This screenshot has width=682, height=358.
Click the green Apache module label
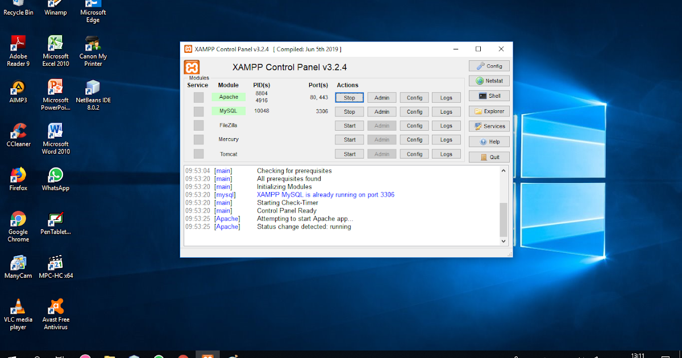(228, 97)
